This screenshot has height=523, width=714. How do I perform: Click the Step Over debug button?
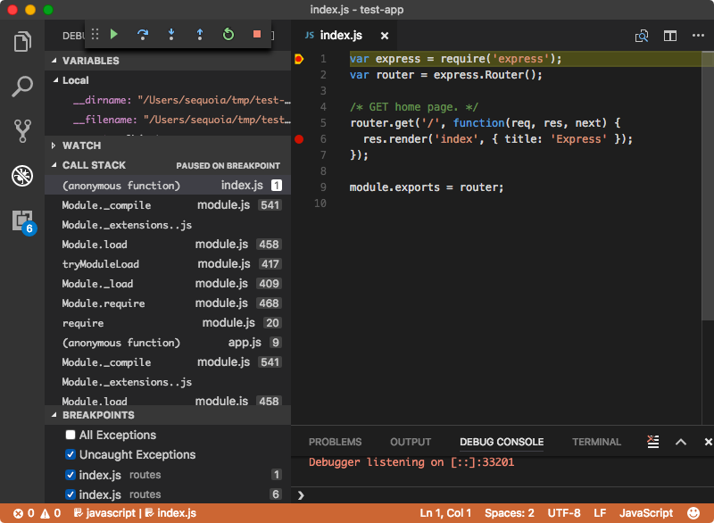(x=143, y=34)
